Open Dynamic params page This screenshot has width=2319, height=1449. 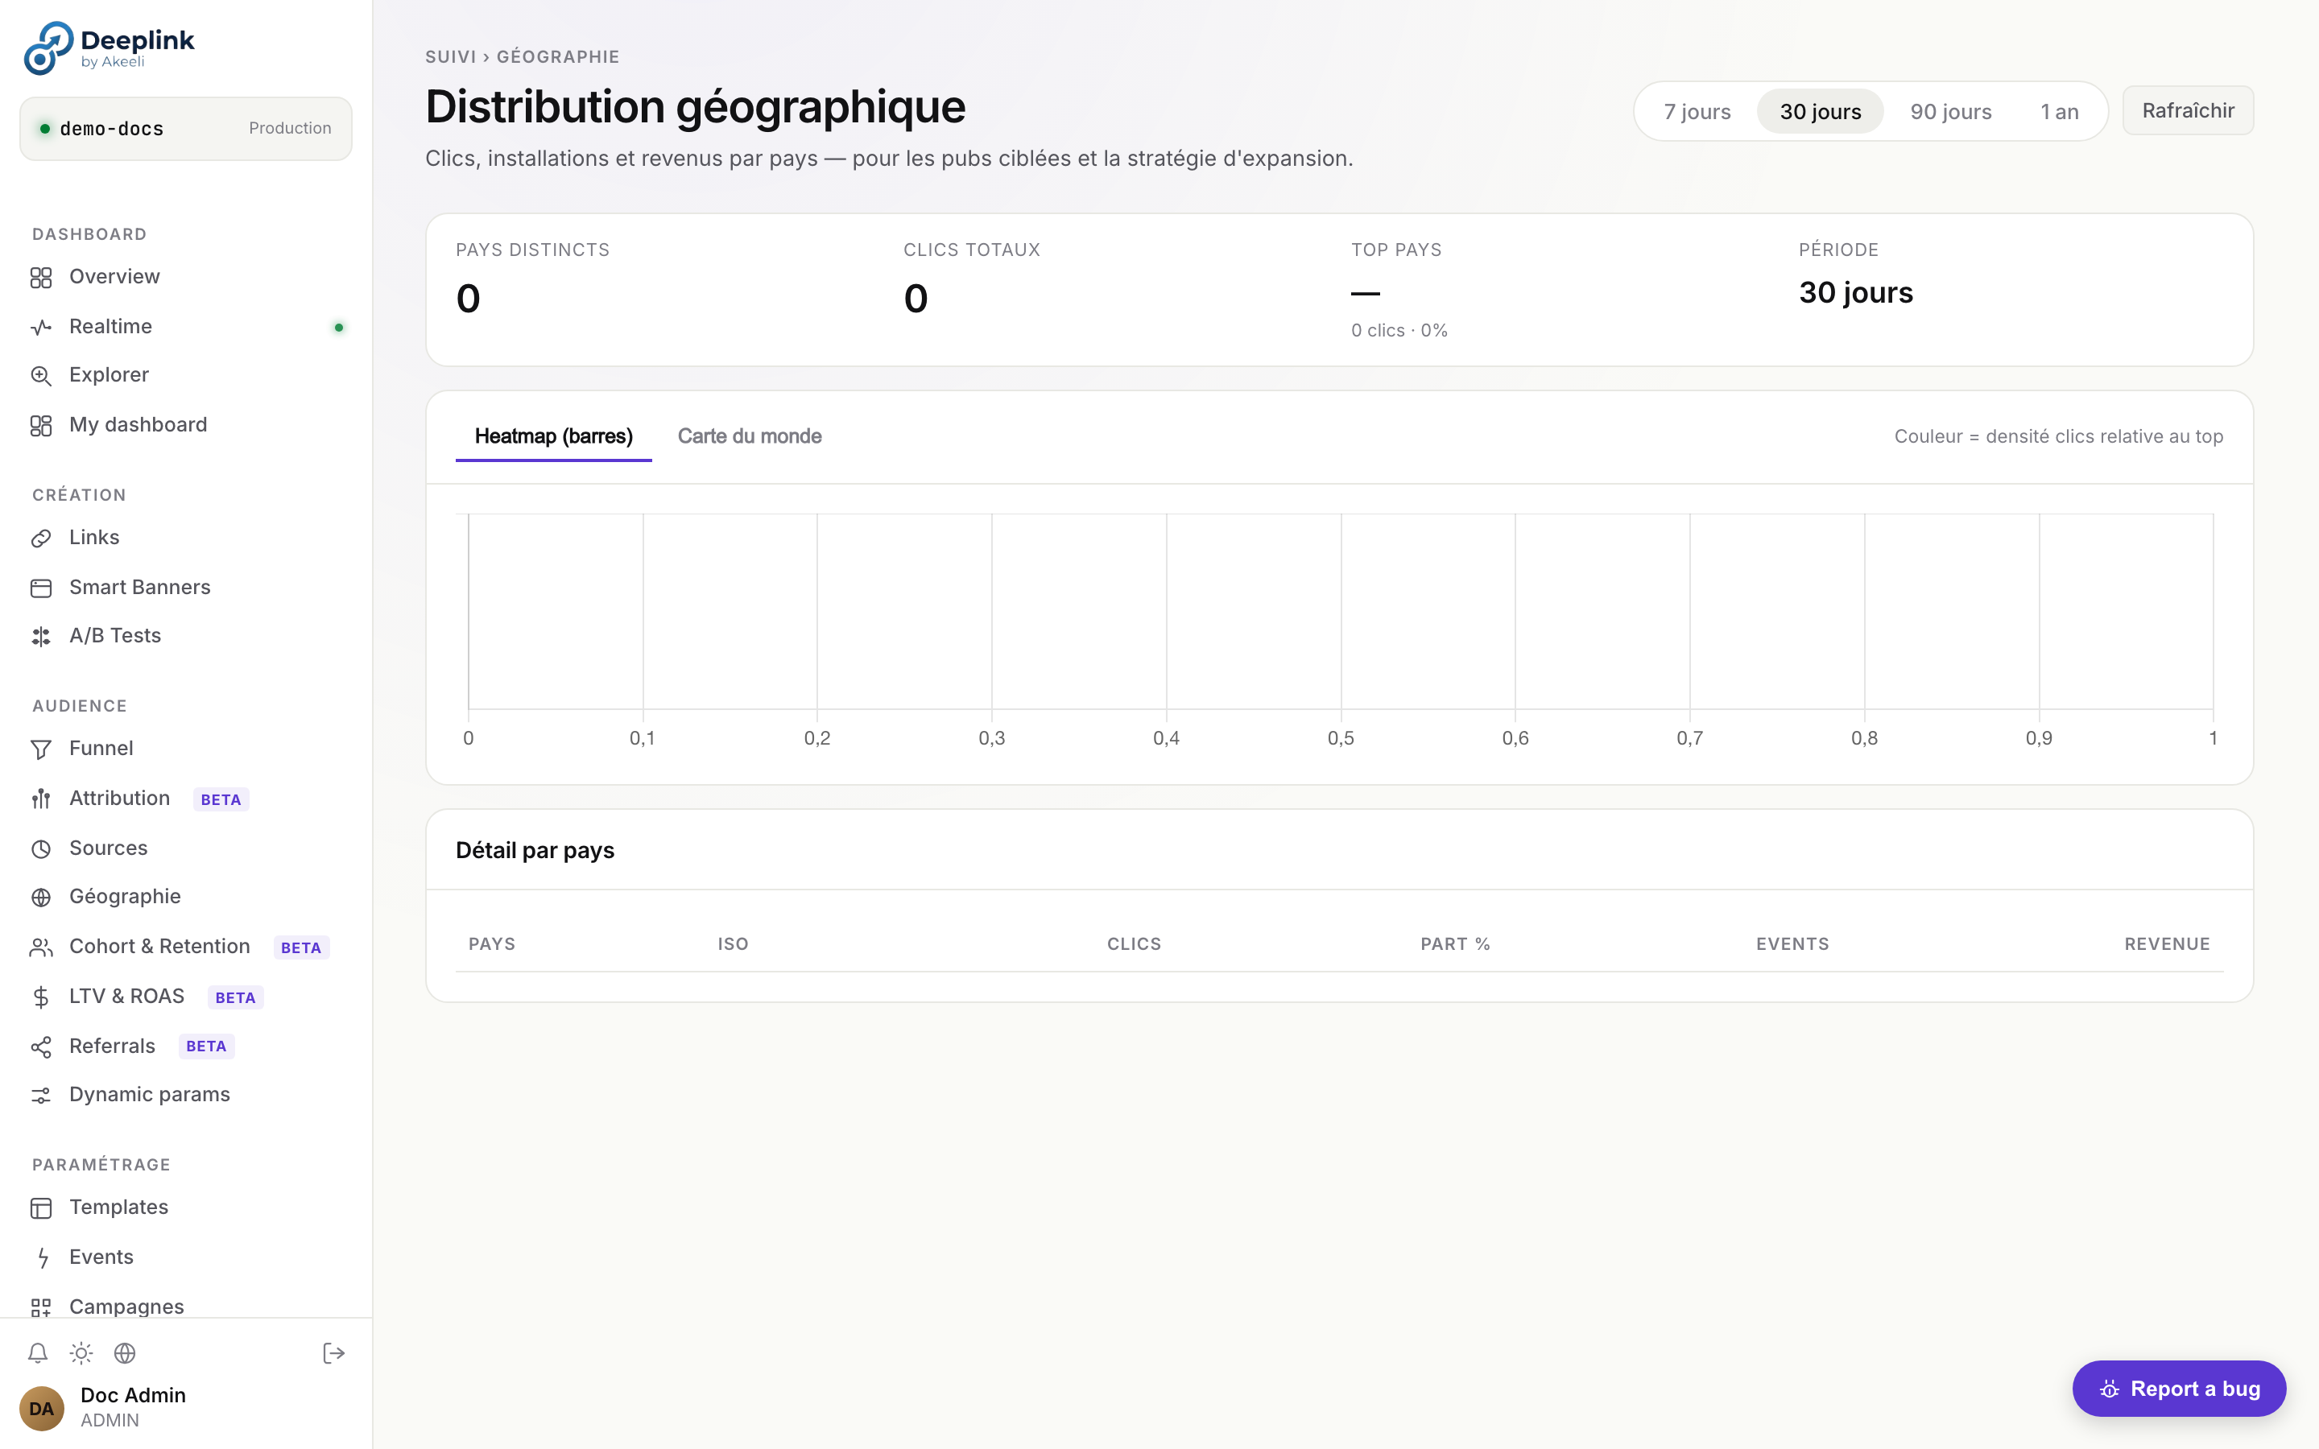tap(186, 1095)
